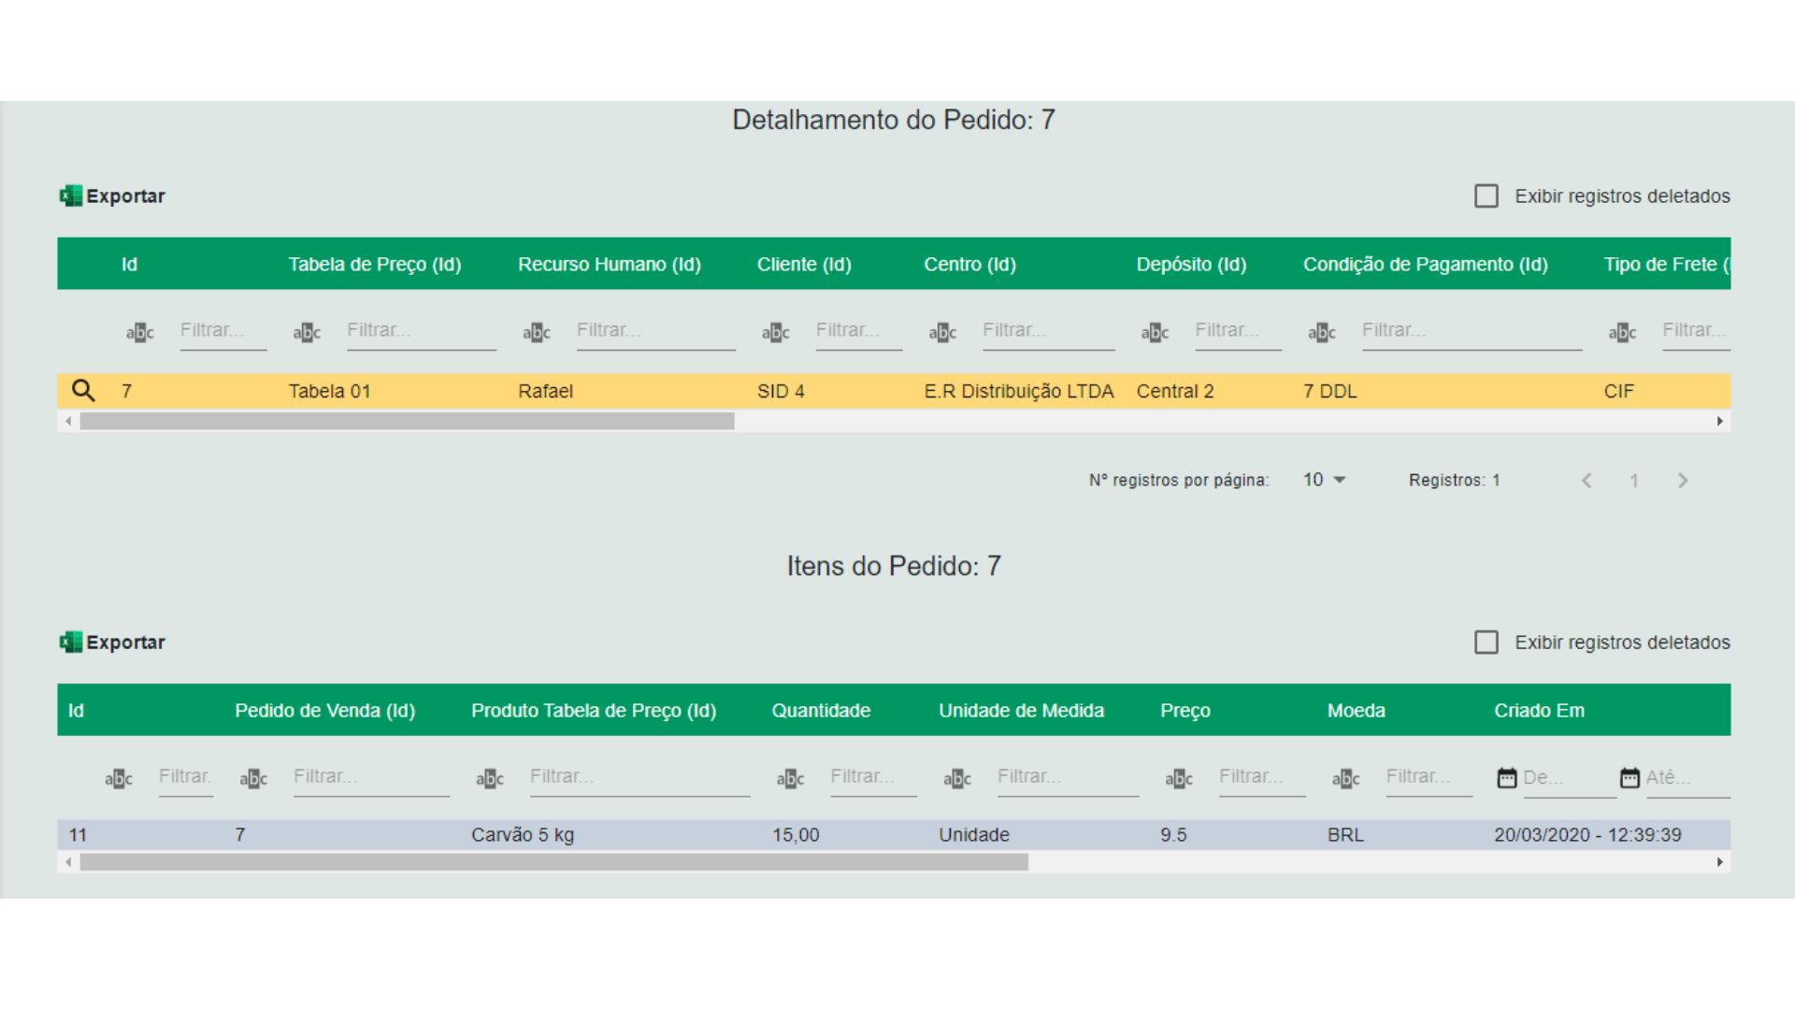Viewport: 1795px width, 1010px height.
Task: Click Excel export icon above order items table
Action: point(70,642)
